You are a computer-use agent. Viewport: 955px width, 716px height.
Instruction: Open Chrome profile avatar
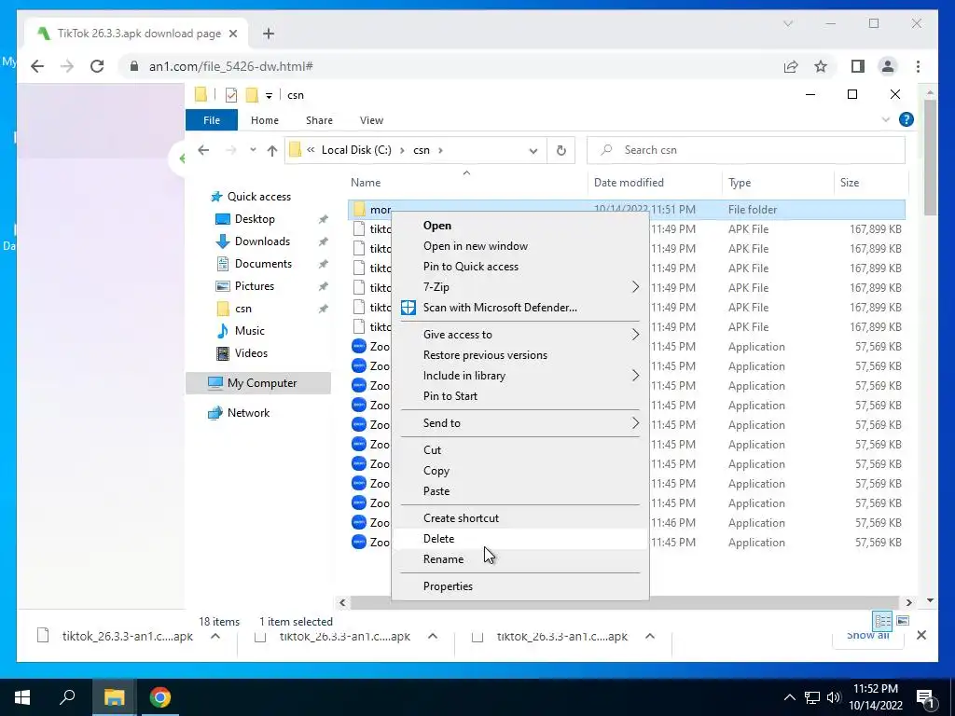click(x=888, y=66)
